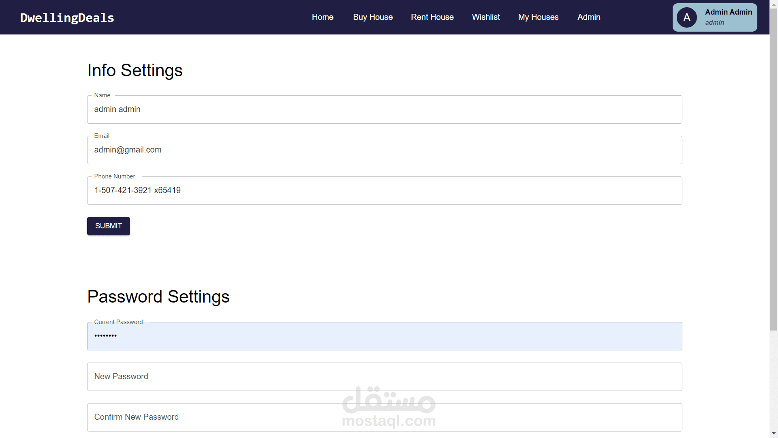Focus the New Password field
Image resolution: width=778 pixels, height=438 pixels.
pyautogui.click(x=384, y=377)
